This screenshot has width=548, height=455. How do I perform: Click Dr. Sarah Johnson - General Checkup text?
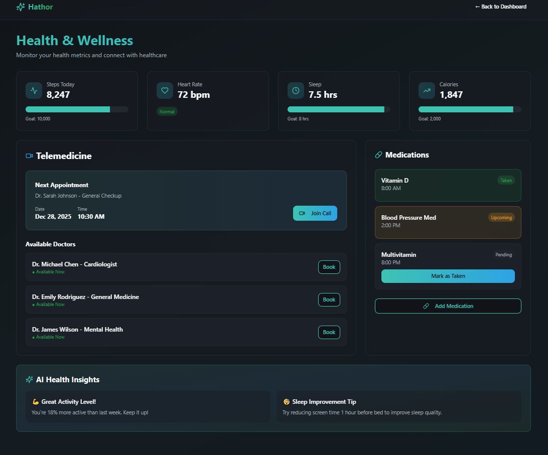coord(78,196)
